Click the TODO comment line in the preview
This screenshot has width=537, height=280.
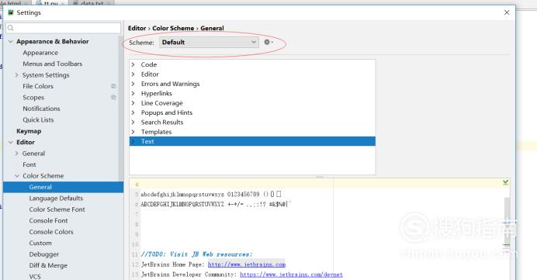(x=196, y=254)
